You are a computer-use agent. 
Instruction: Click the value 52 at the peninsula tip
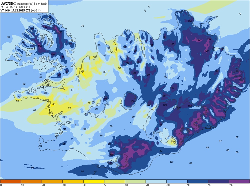(17, 101)
